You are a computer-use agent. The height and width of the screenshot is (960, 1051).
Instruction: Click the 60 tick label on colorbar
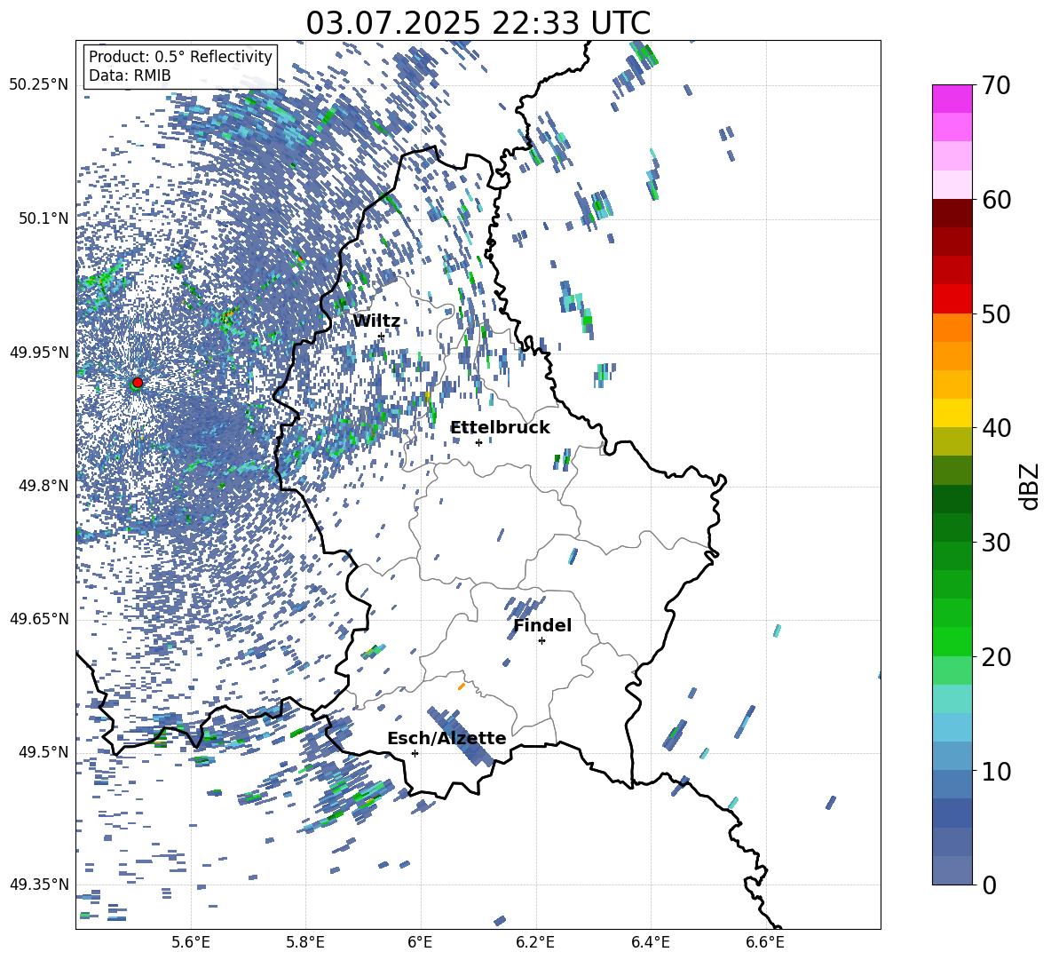tap(996, 200)
